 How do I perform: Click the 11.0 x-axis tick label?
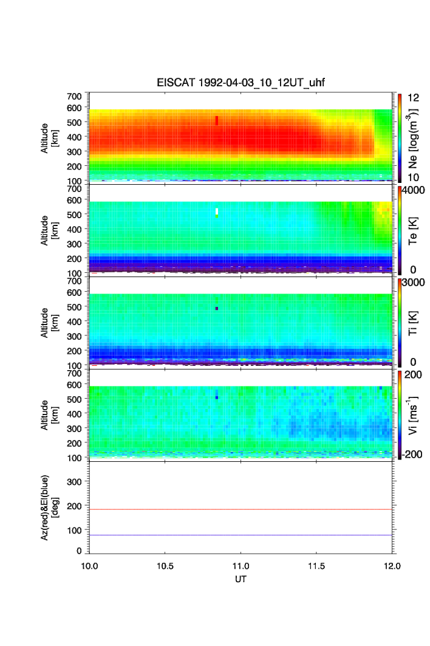[x=241, y=566]
